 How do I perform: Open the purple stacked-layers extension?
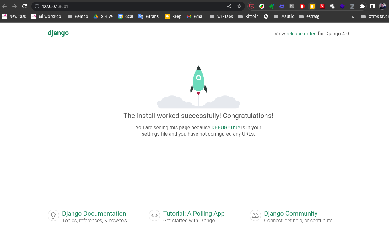coord(342,6)
